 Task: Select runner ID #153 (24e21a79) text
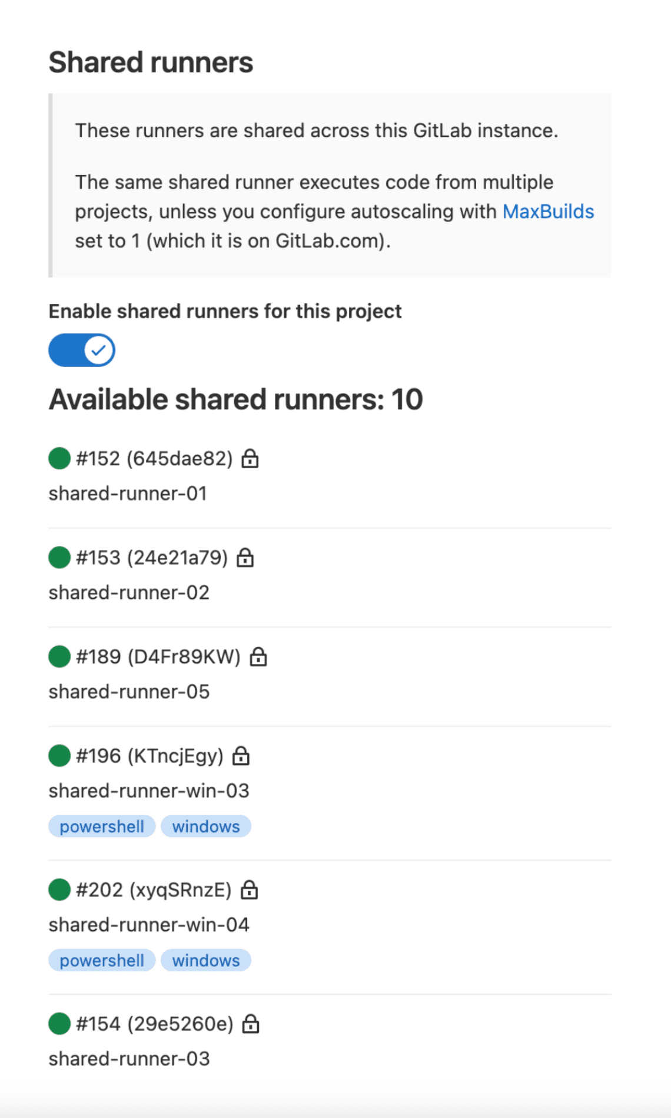[x=152, y=557]
